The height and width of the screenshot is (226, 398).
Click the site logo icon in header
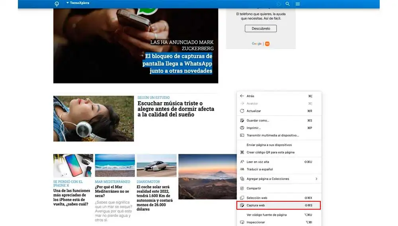click(x=57, y=4)
